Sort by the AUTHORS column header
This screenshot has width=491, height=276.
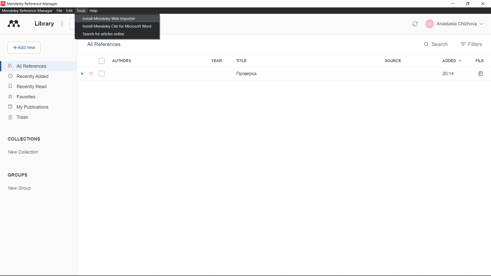point(121,61)
